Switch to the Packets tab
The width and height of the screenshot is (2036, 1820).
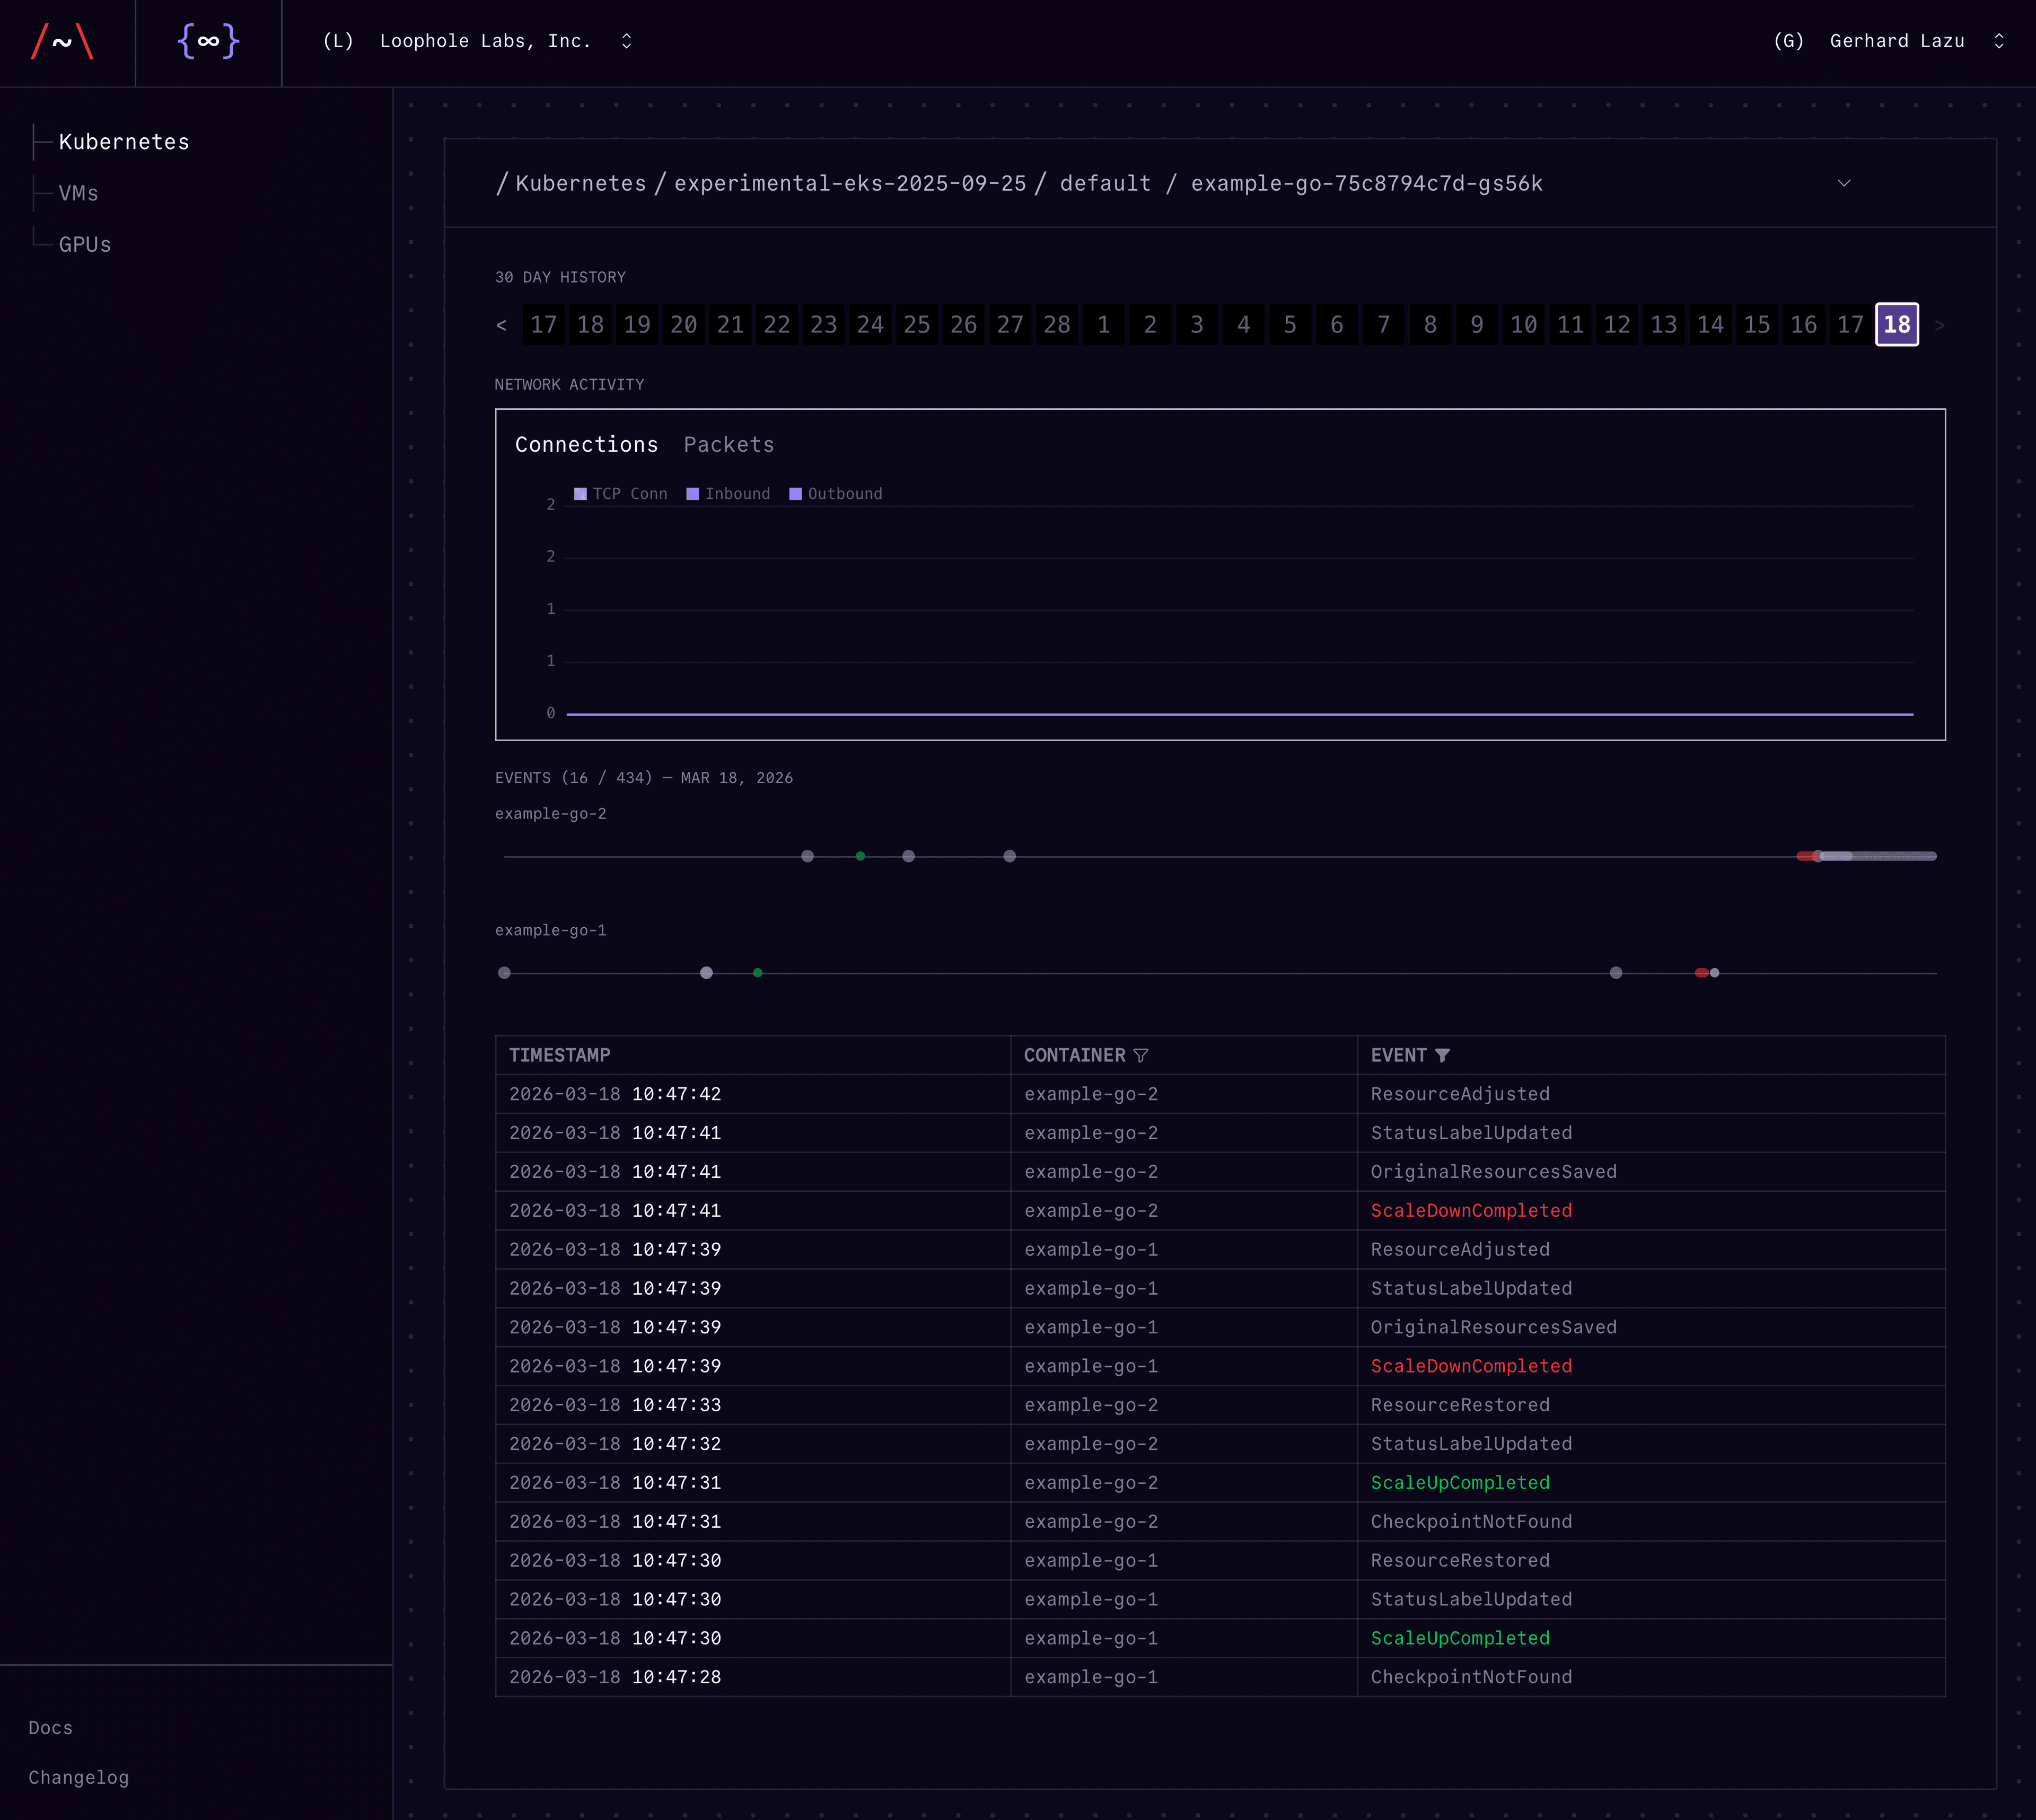pyautogui.click(x=729, y=445)
